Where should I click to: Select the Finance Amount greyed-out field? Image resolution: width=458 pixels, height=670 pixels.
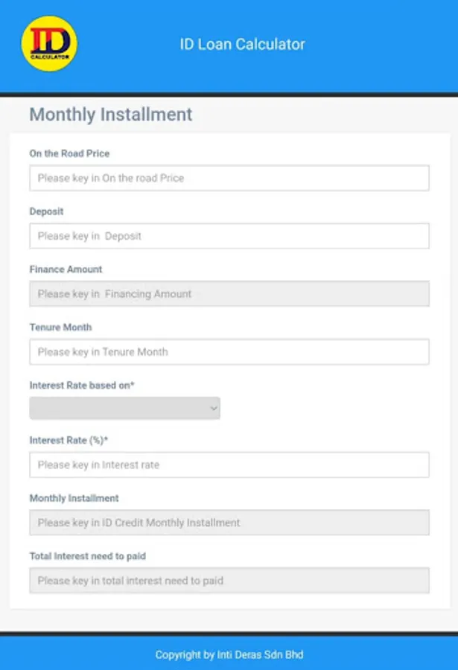pyautogui.click(x=229, y=294)
